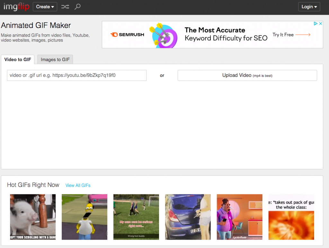Open search with the magnifier icon
The width and height of the screenshot is (329, 248).
click(x=77, y=7)
